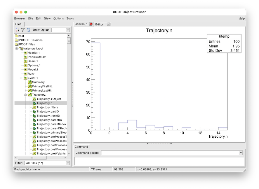Image resolution: width=259 pixels, height=189 pixels.
Task: Click the refresh browser icon
Action: [28, 30]
